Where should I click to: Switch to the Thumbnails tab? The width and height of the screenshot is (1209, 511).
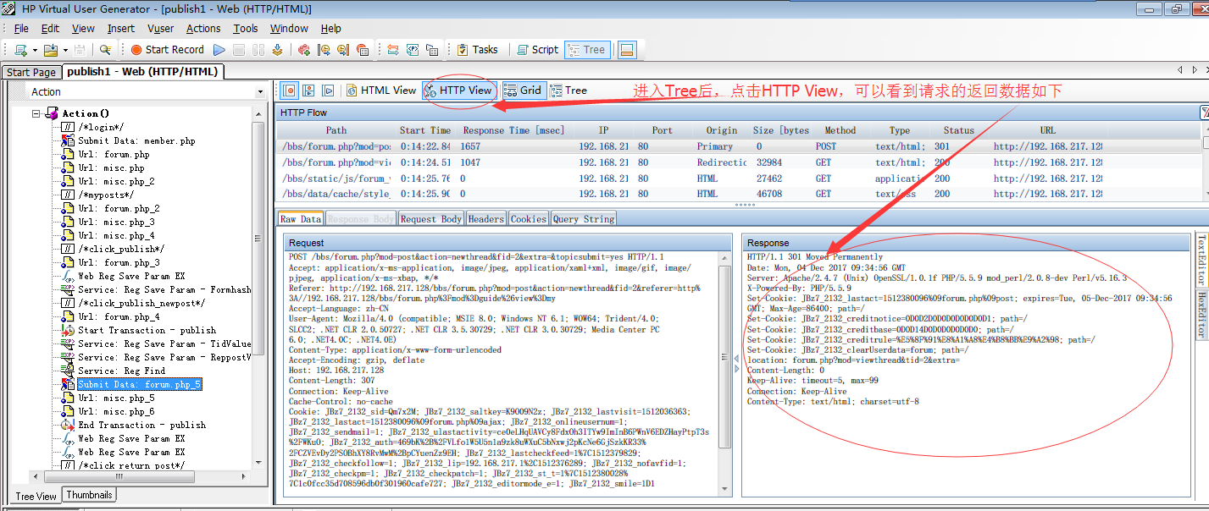click(90, 495)
